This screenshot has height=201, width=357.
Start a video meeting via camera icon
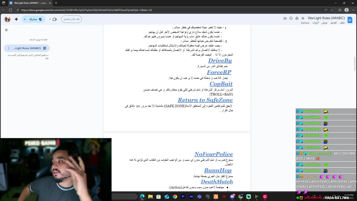click(x=55, y=19)
